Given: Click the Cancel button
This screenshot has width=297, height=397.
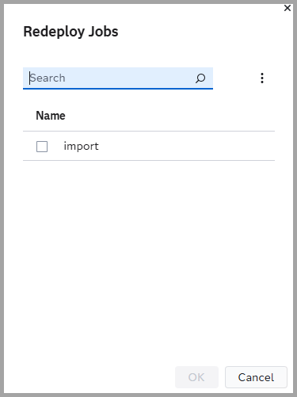Looking at the screenshot, I should click(256, 377).
